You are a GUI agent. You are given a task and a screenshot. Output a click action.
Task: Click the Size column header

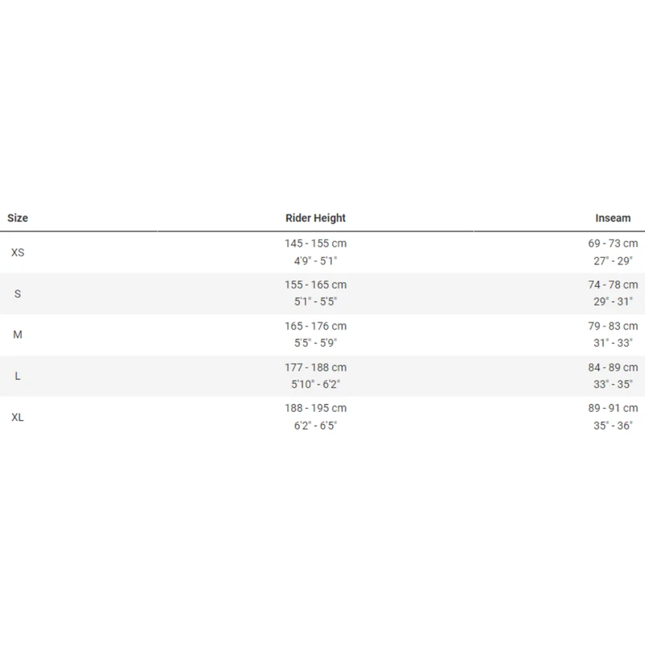pos(18,218)
